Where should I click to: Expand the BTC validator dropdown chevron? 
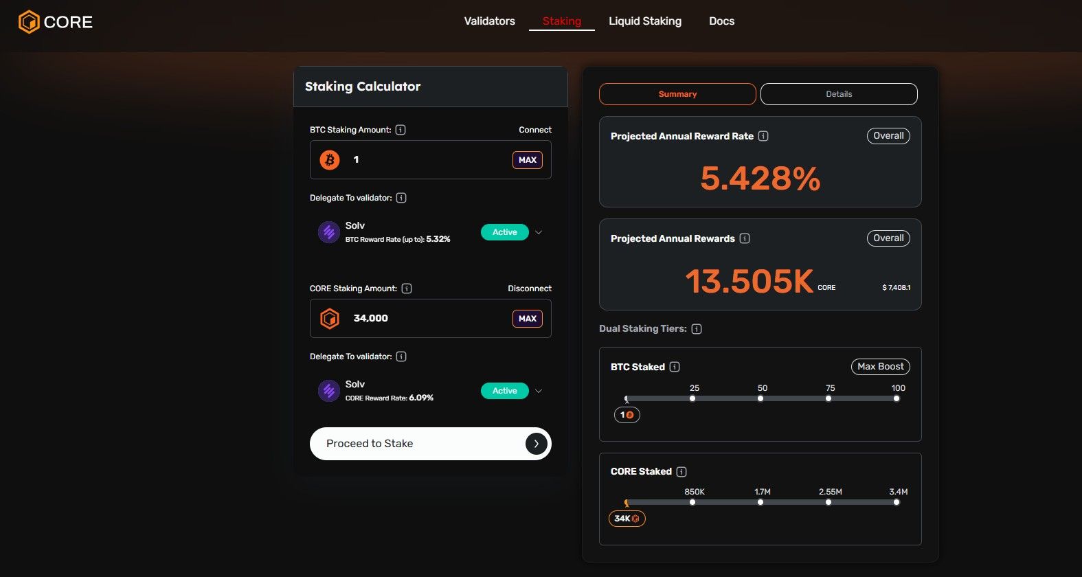coord(539,232)
